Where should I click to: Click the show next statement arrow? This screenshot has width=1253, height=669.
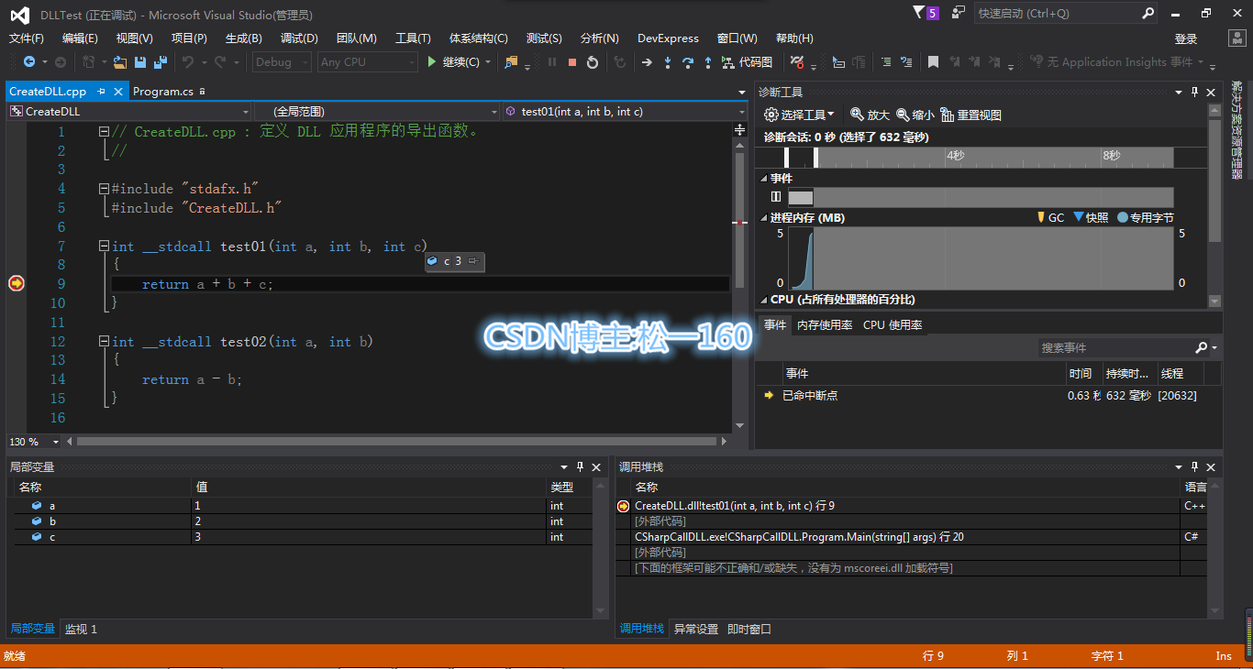point(647,62)
